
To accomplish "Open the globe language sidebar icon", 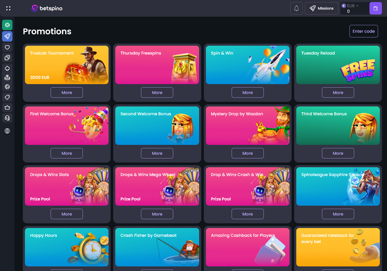I will (x=7, y=131).
